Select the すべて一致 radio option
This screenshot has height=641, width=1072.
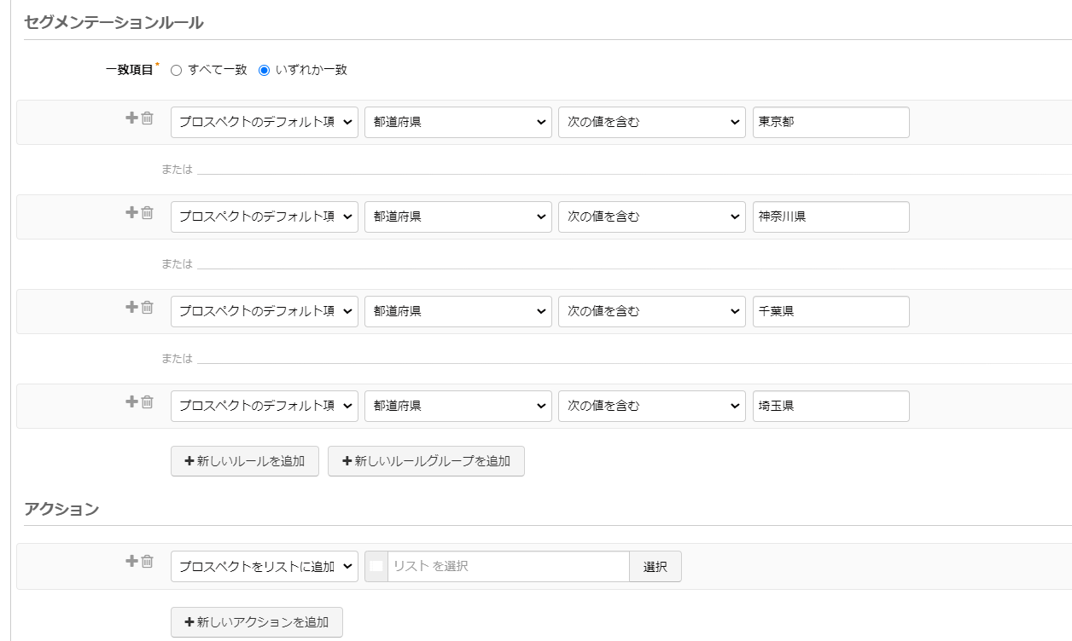(x=177, y=71)
